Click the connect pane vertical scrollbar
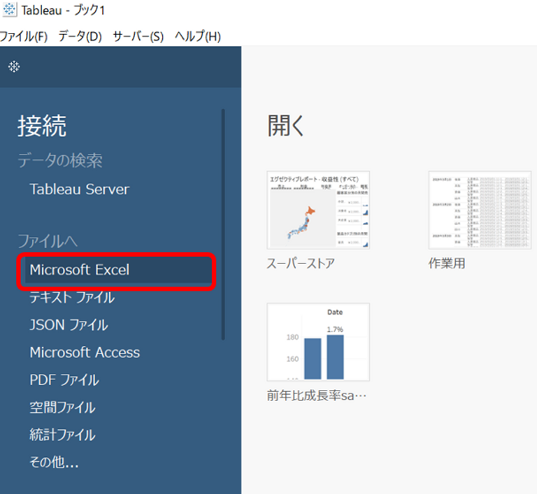This screenshot has width=537, height=494. tap(223, 224)
